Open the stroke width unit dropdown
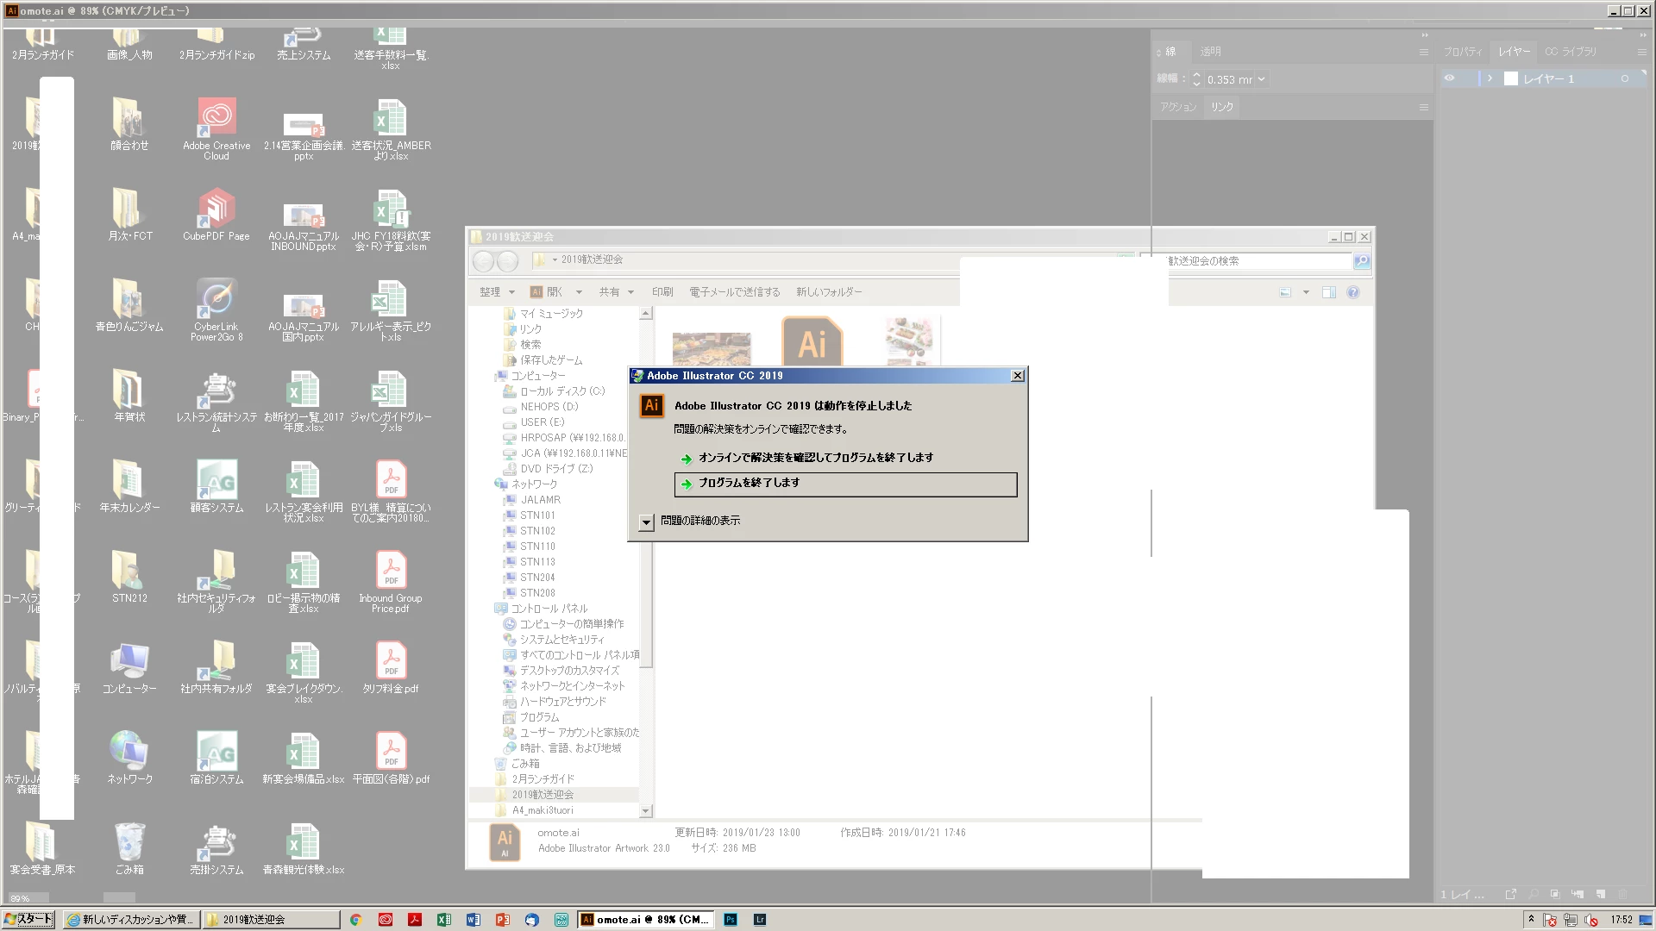 (1262, 79)
